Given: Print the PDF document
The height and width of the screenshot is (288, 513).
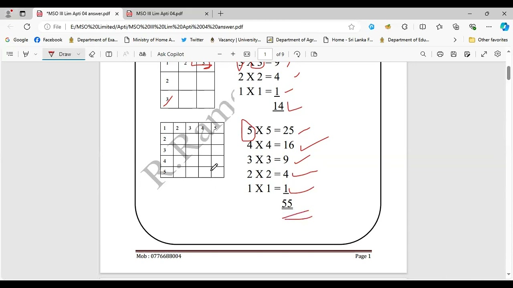Looking at the screenshot, I should coord(440,54).
